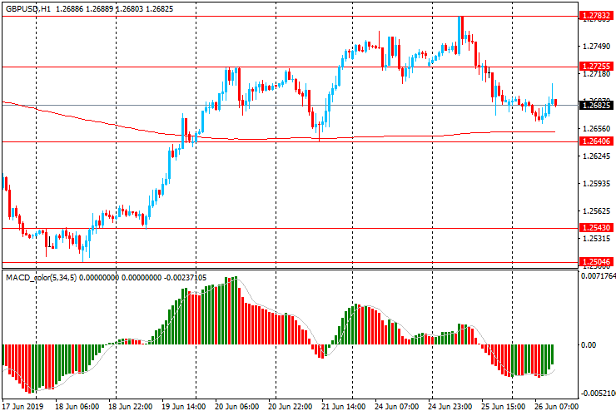
Task: Click the 18 Jun 22:00 time label
Action: (130, 406)
